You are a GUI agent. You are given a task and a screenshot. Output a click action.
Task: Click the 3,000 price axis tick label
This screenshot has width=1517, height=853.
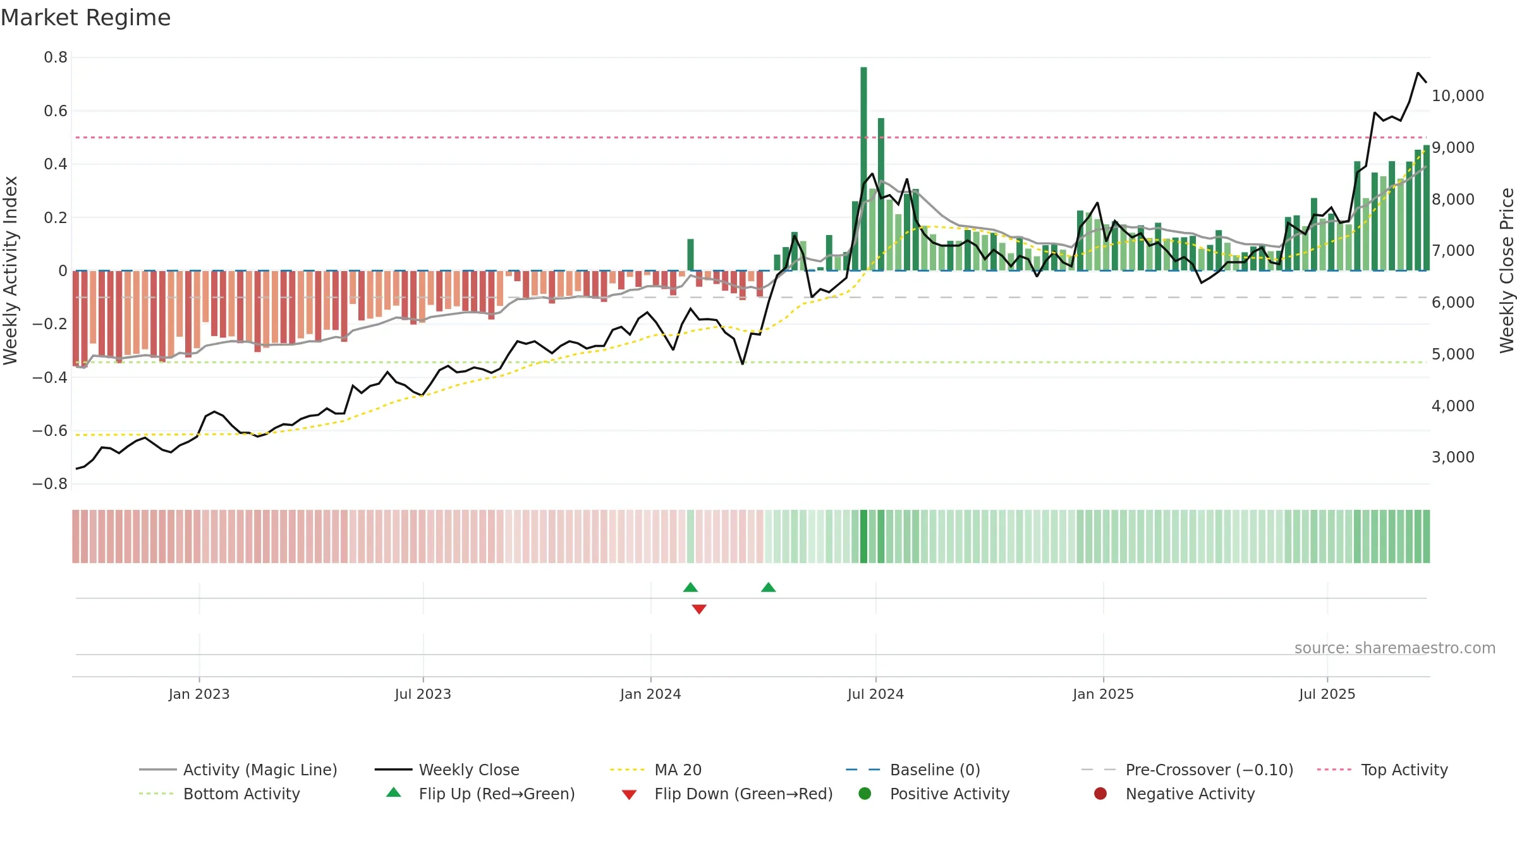pos(1453,457)
